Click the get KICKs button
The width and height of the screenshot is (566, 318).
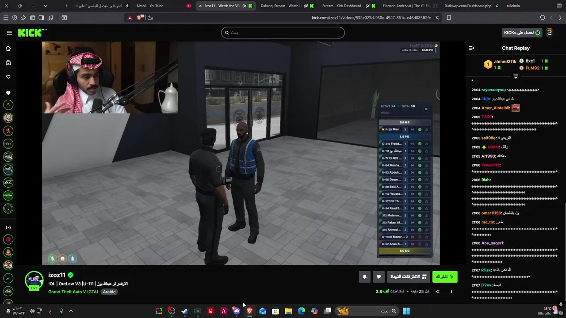tap(522, 33)
